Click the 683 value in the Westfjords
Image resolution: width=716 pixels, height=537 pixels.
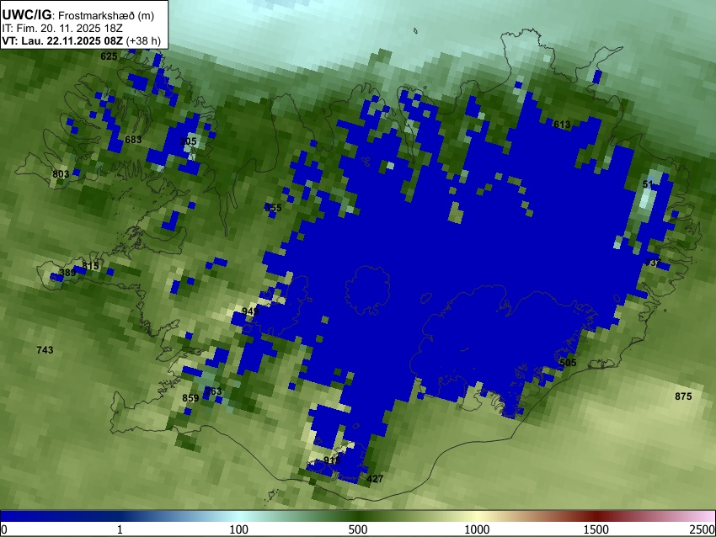pyautogui.click(x=133, y=140)
